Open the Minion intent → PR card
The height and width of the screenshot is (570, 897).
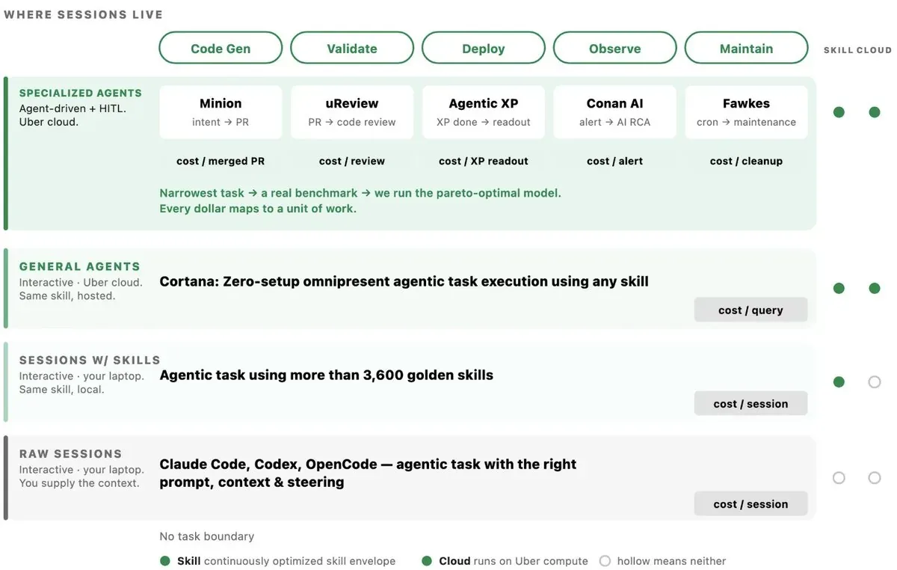pyautogui.click(x=221, y=112)
